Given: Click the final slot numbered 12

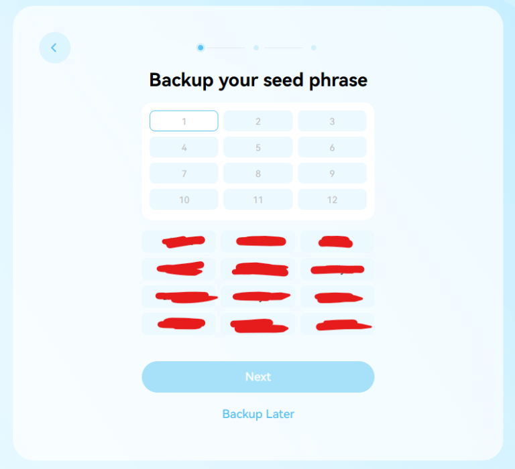Looking at the screenshot, I should 332,200.
